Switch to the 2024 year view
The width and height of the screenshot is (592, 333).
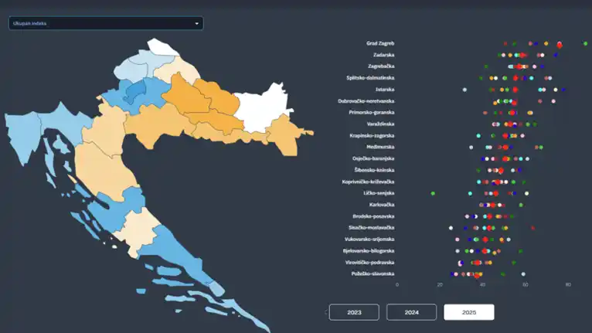click(x=411, y=312)
